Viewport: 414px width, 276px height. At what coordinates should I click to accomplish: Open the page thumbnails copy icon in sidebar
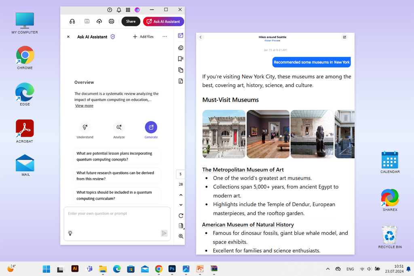(181, 70)
